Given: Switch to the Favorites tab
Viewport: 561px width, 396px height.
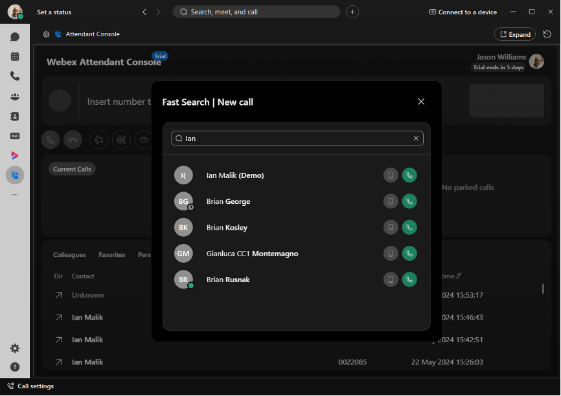Looking at the screenshot, I should 112,255.
